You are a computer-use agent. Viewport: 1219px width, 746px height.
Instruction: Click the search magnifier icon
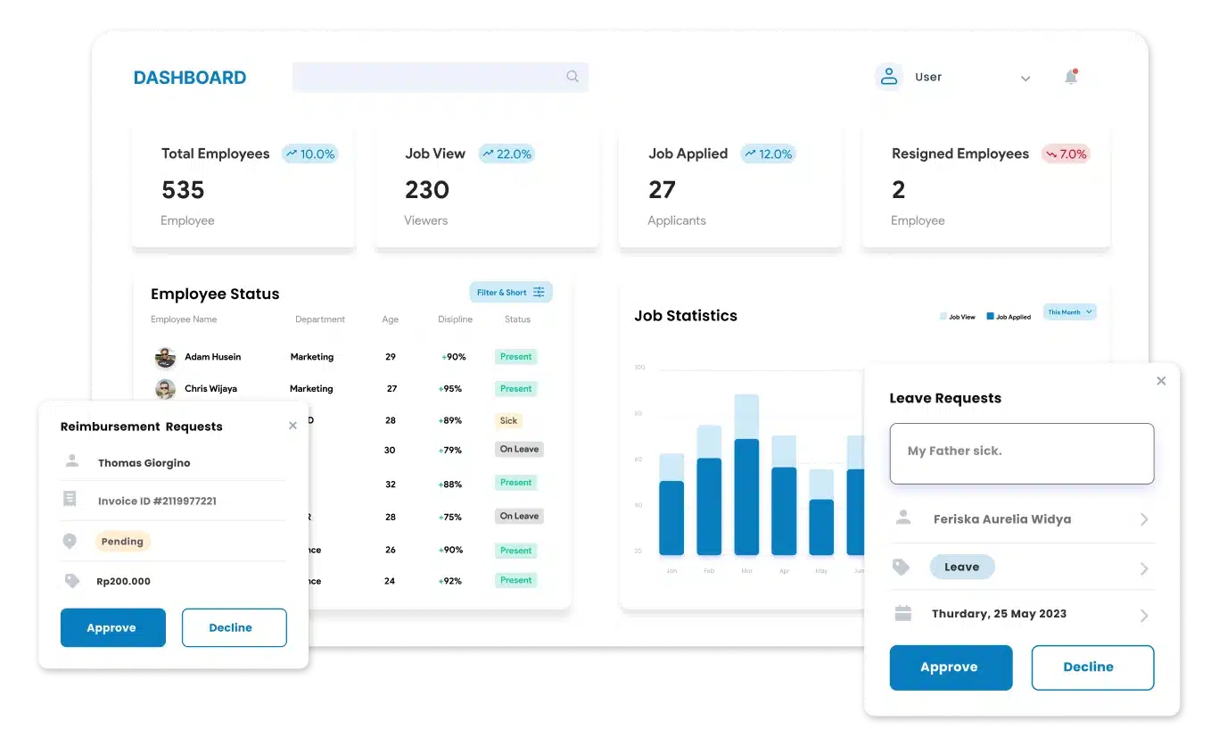[572, 77]
